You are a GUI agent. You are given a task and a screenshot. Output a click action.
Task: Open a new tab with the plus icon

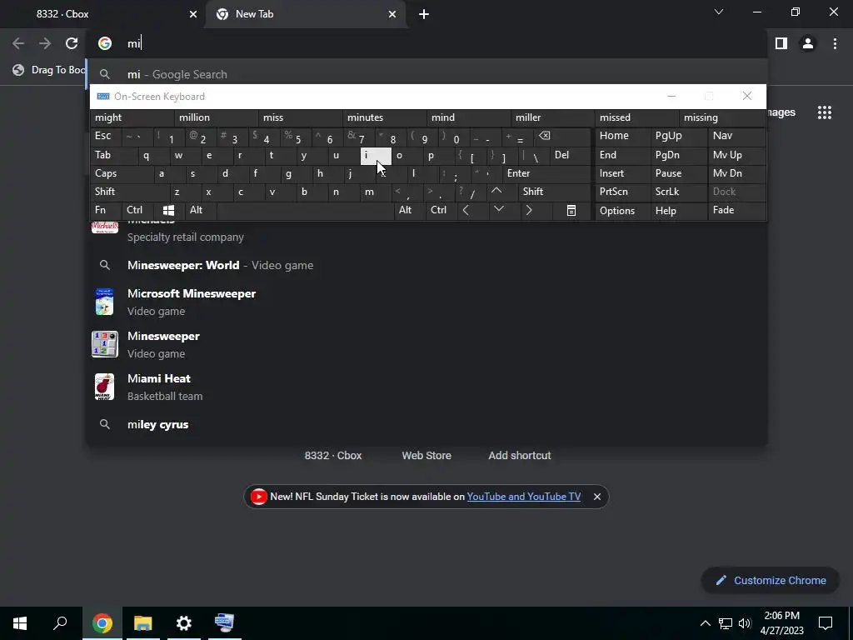(424, 14)
